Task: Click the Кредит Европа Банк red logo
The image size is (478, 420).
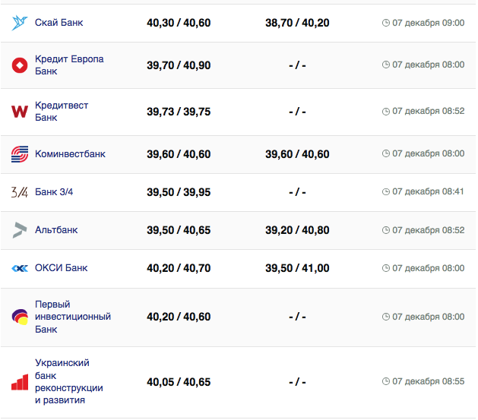Action: coord(20,65)
